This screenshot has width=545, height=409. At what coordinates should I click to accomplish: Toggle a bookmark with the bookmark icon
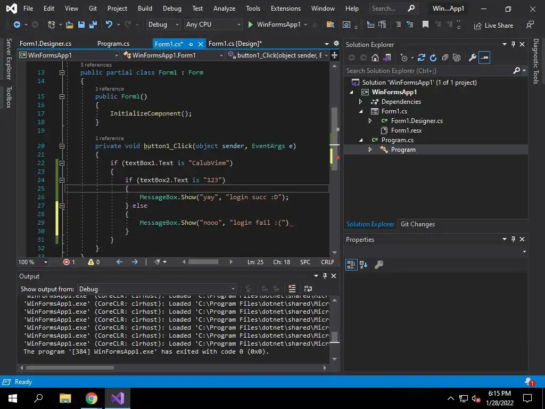[x=425, y=24]
